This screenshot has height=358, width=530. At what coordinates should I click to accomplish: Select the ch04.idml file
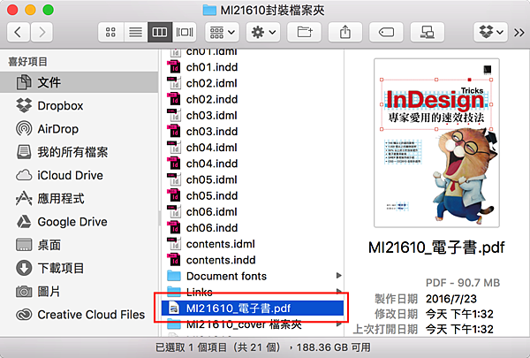[x=252, y=148]
